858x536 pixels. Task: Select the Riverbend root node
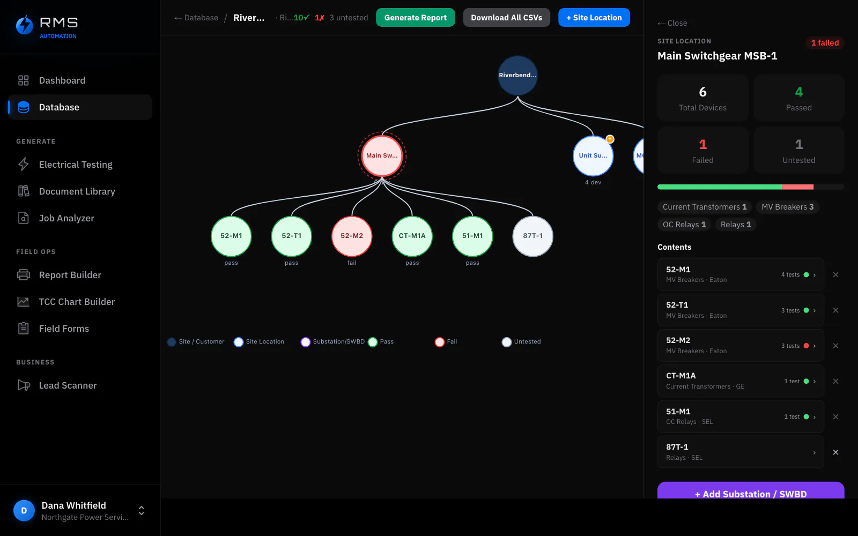pos(517,76)
